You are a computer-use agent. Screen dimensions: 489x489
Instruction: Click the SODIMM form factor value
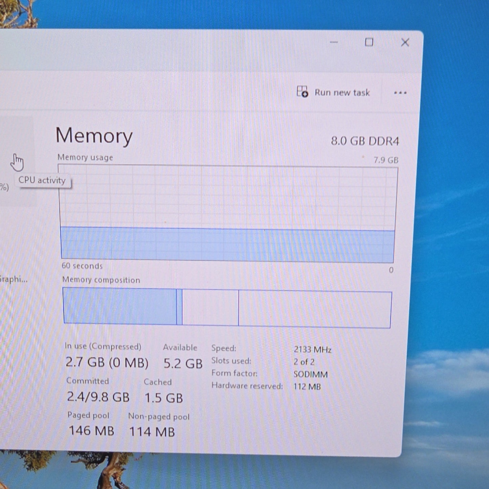tap(310, 374)
